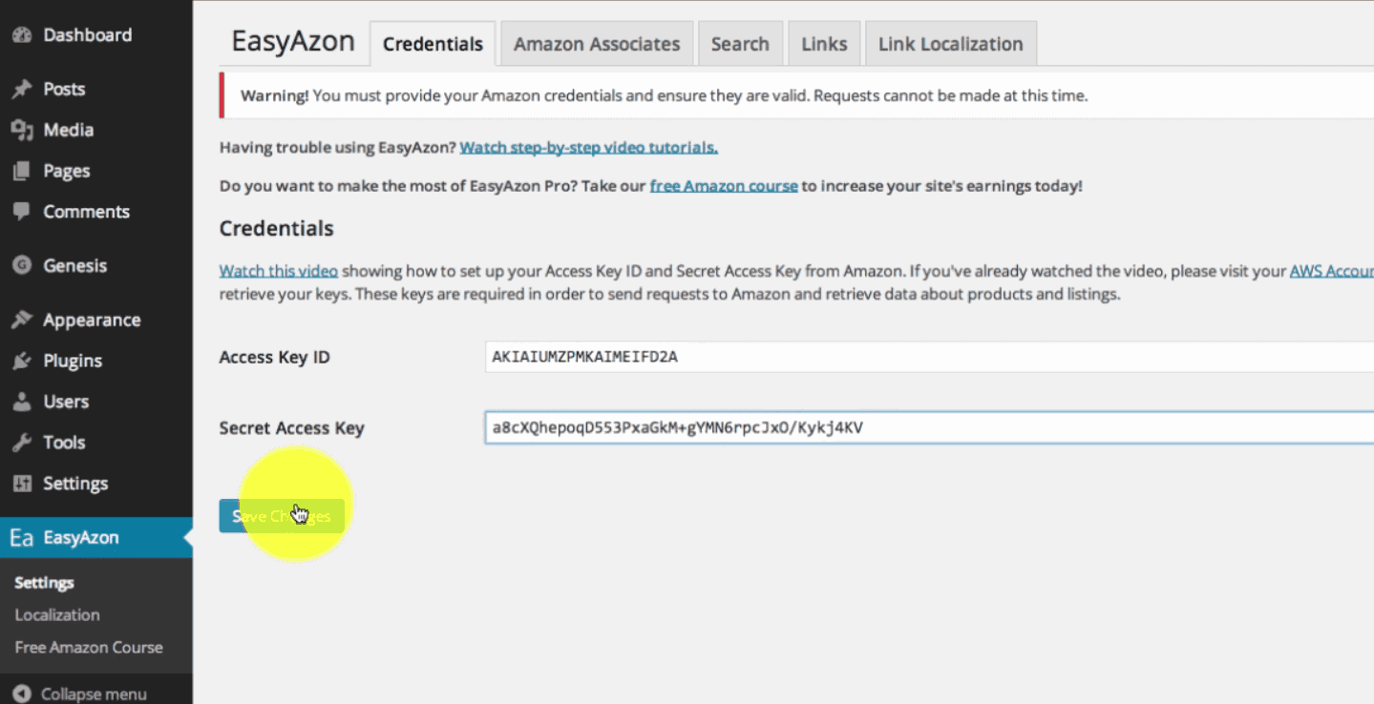Click the Pages icon in sidebar

21,171
